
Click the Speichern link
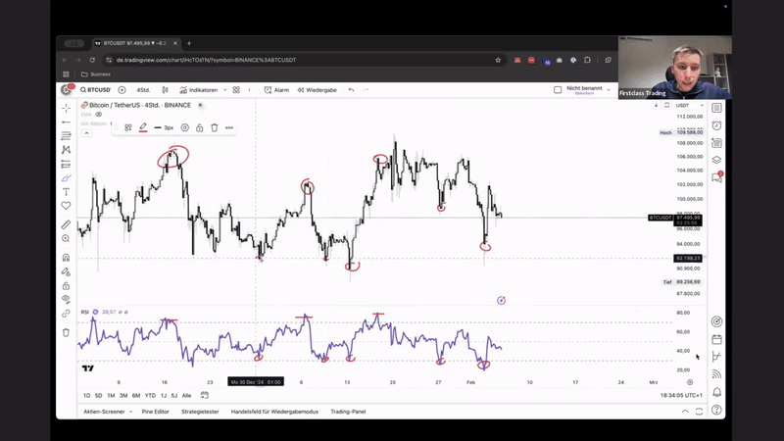pyautogui.click(x=584, y=93)
